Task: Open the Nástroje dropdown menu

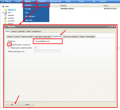Action: (x=29, y=1)
